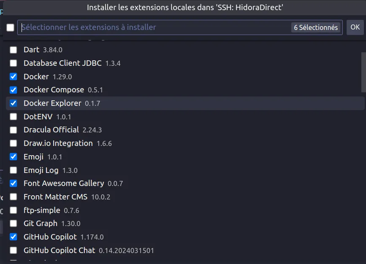Uncheck the Docker extension

14,77
